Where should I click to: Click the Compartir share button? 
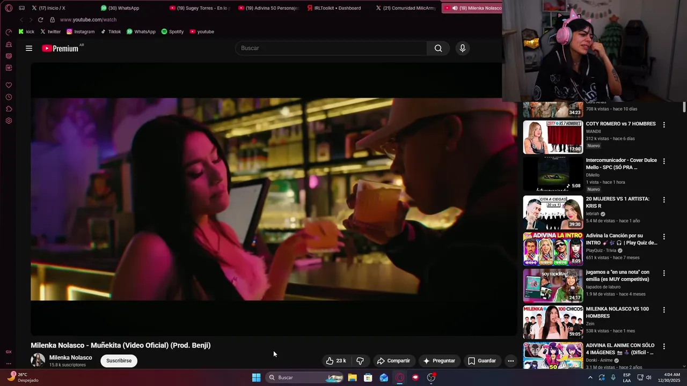pos(393,361)
